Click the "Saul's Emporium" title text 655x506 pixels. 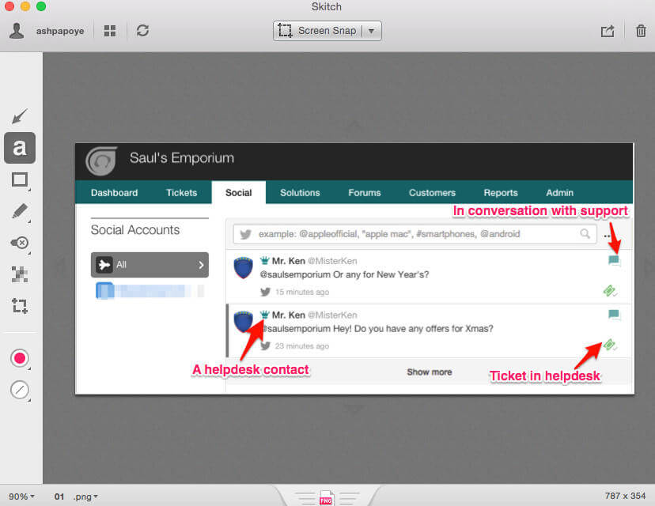[x=182, y=158]
